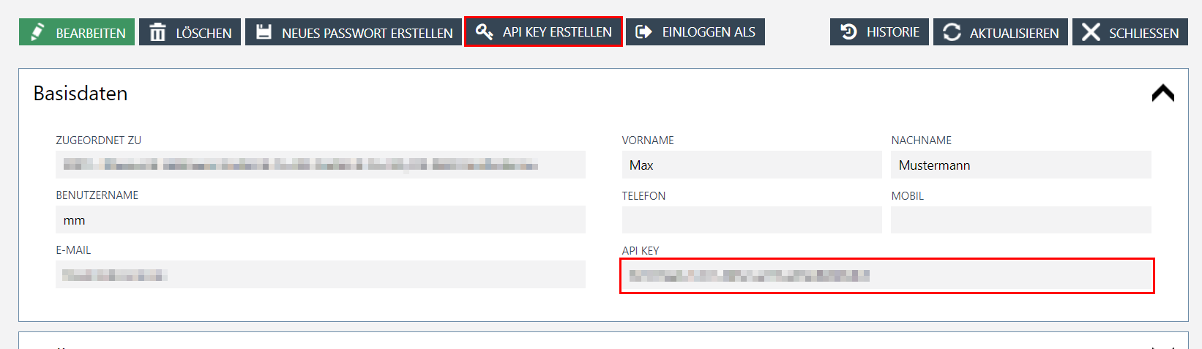
Task: Click the Nachname field containing Mustermann
Action: (x=1020, y=165)
